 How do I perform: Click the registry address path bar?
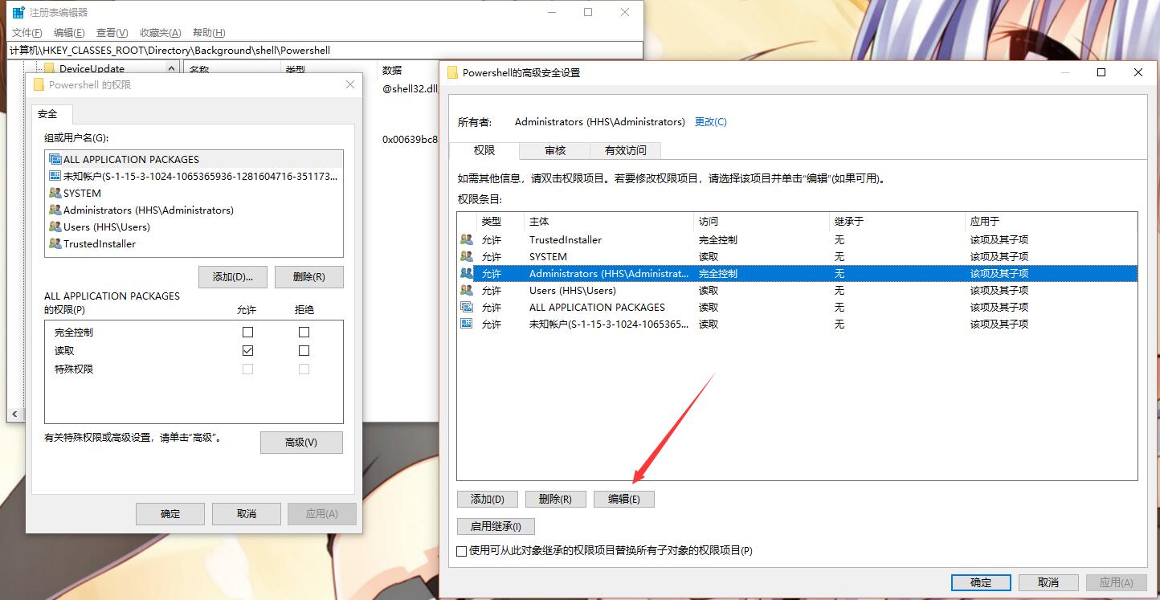(x=321, y=50)
